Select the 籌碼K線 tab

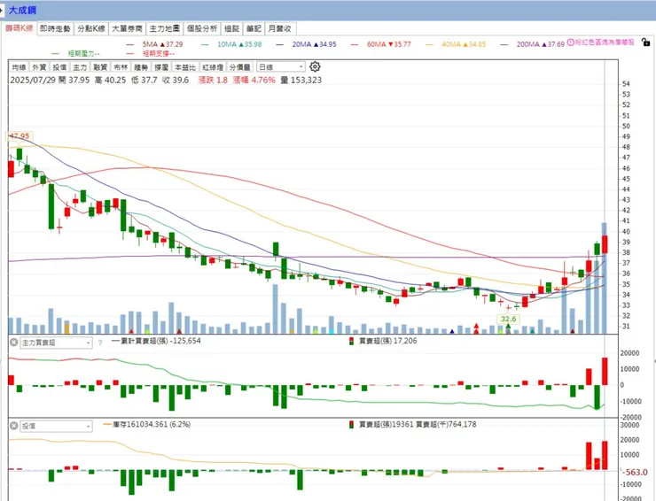(x=20, y=28)
